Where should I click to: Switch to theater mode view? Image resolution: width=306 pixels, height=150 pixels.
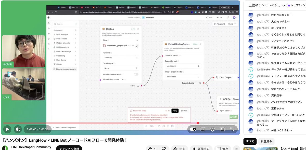click(x=222, y=129)
